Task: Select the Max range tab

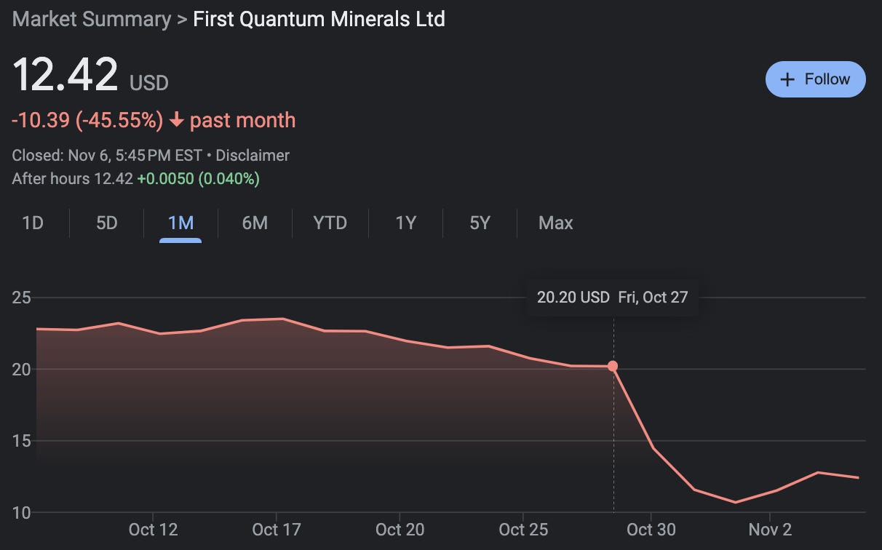Action: point(556,223)
